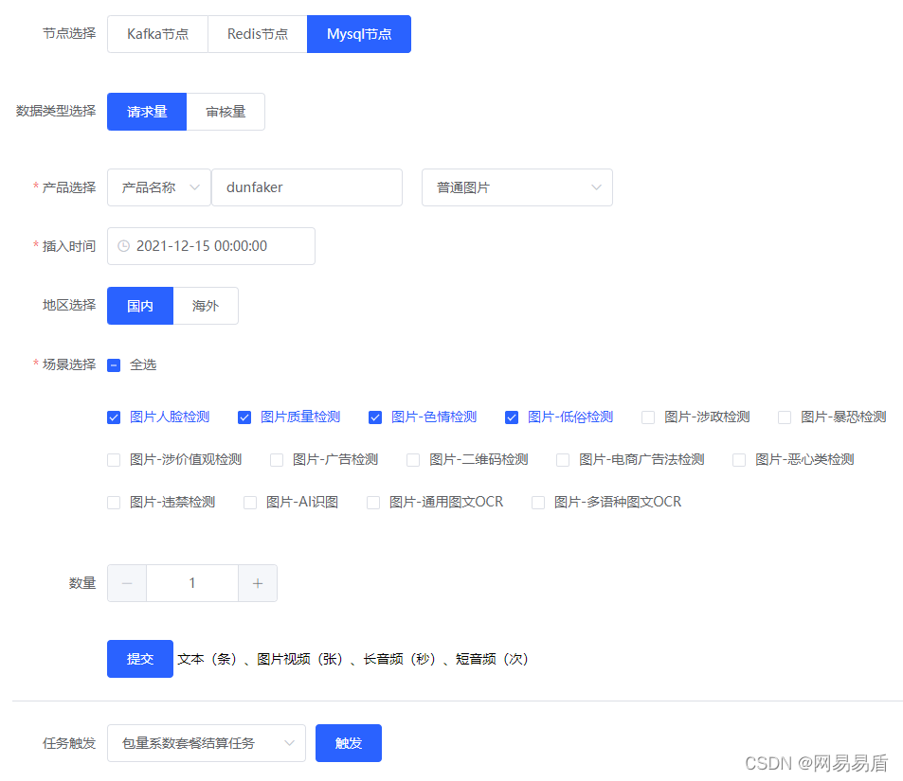This screenshot has width=903, height=781.
Task: Check 图片-通用图文OCR checkbox
Action: 373,503
